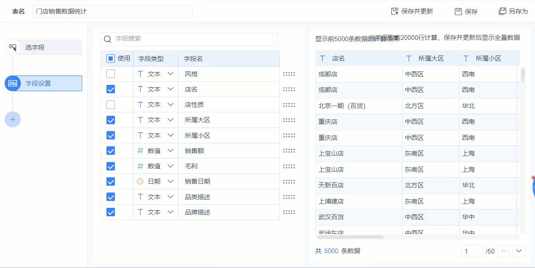Click the 表名 input field
This screenshot has width=535, height=268.
tap(112, 11)
